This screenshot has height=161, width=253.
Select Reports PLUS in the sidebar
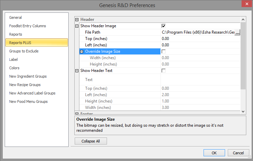pos(37,43)
